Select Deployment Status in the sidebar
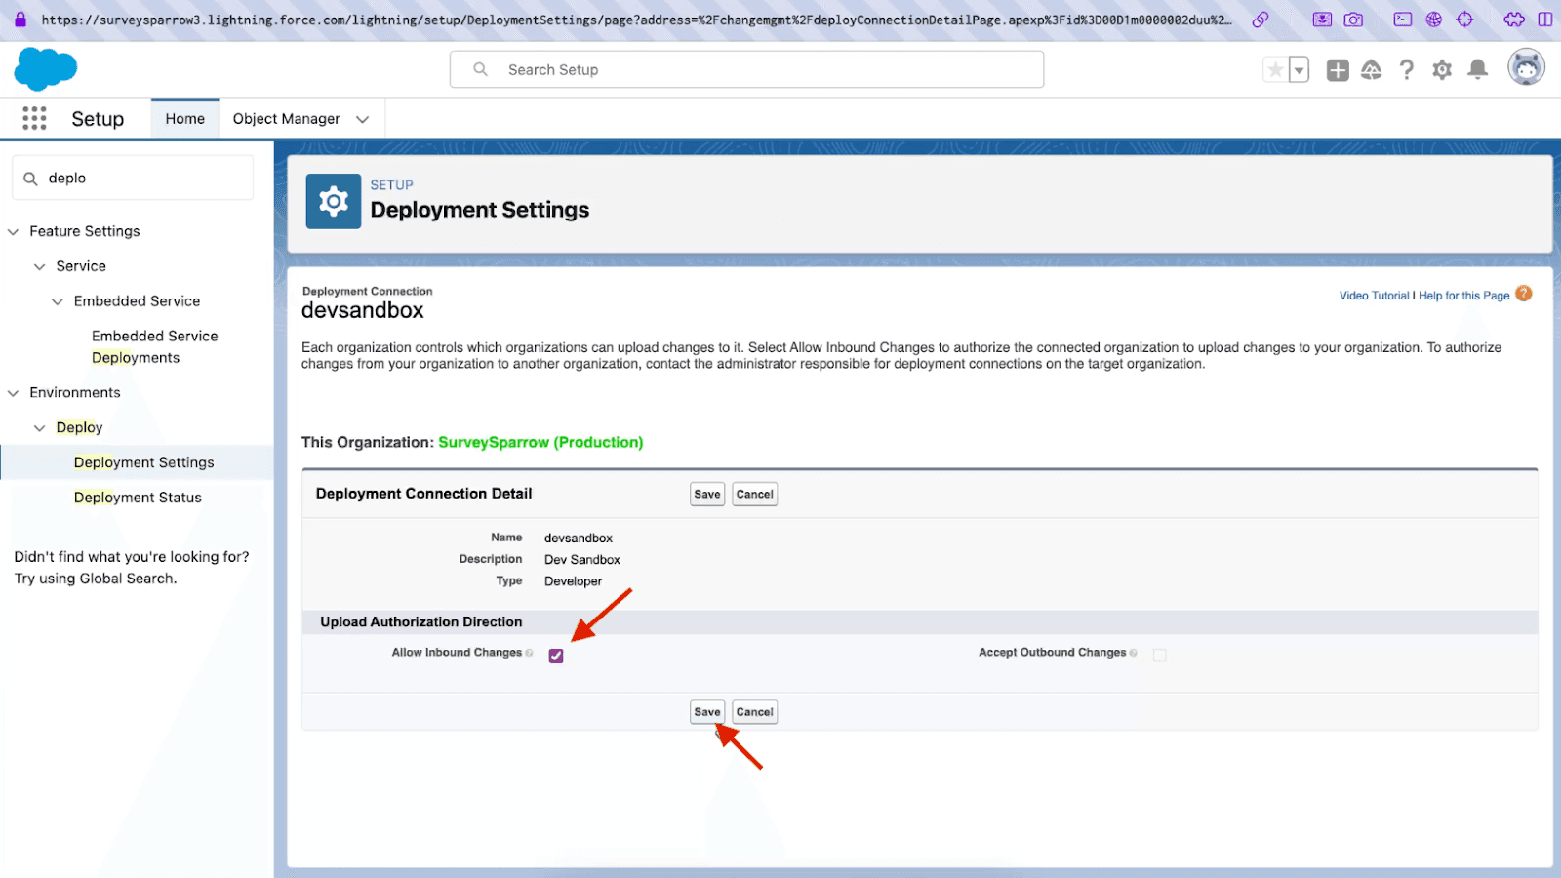 coord(138,498)
